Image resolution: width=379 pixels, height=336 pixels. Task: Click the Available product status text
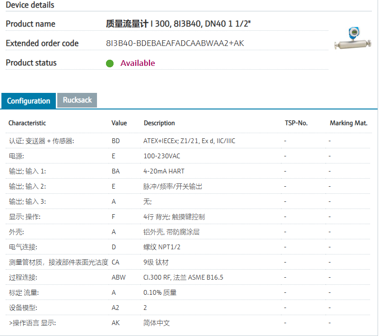click(137, 63)
